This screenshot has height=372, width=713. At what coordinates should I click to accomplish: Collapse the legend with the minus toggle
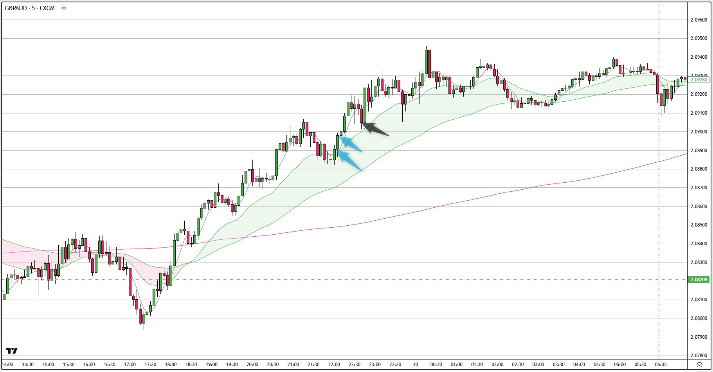point(64,8)
